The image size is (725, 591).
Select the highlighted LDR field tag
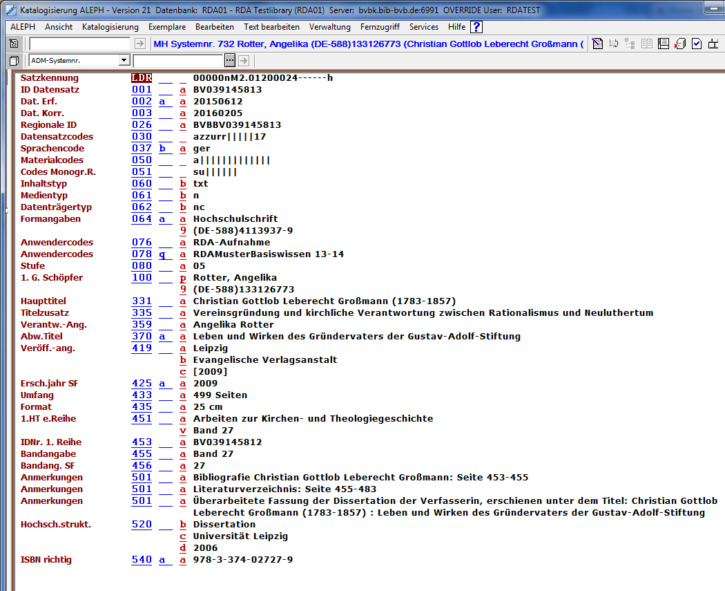(x=142, y=78)
